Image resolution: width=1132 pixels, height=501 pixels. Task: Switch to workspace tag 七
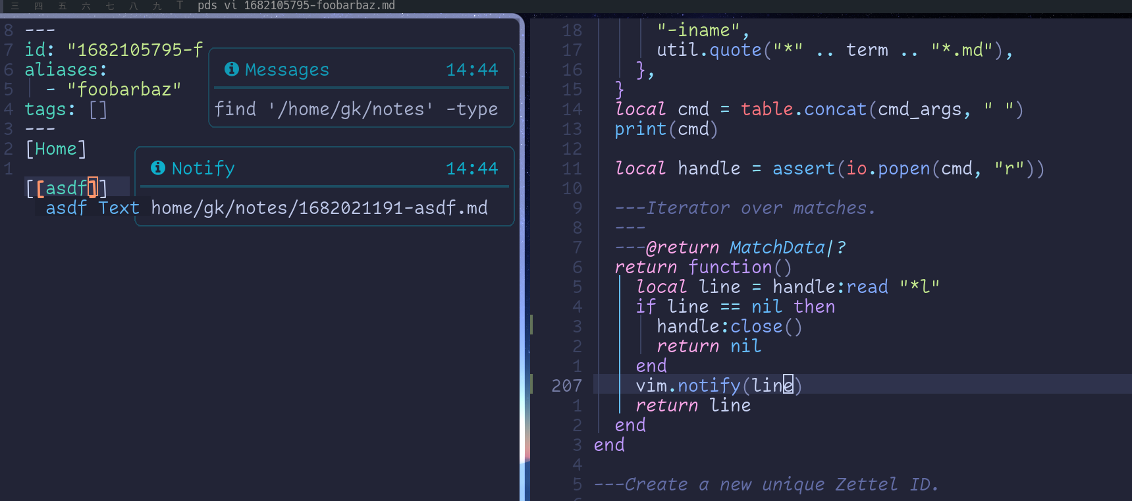coord(110,6)
